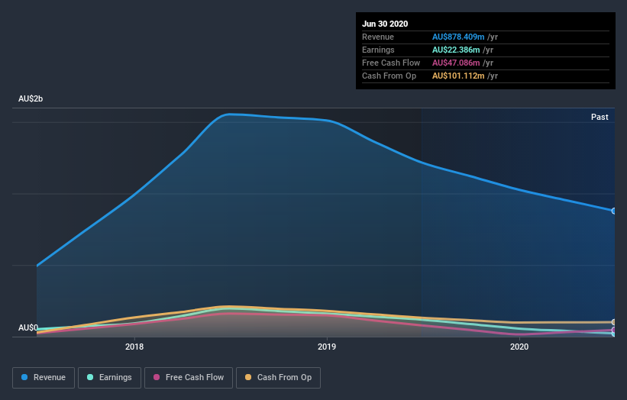Click the Free Cash Flow end data point
627x400 pixels.
614,330
